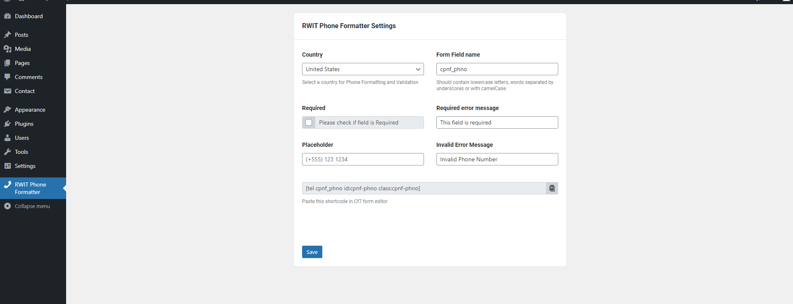Click the 'RWIT Phone Formatter Settings' heading
Image resolution: width=793 pixels, height=304 pixels.
(349, 26)
